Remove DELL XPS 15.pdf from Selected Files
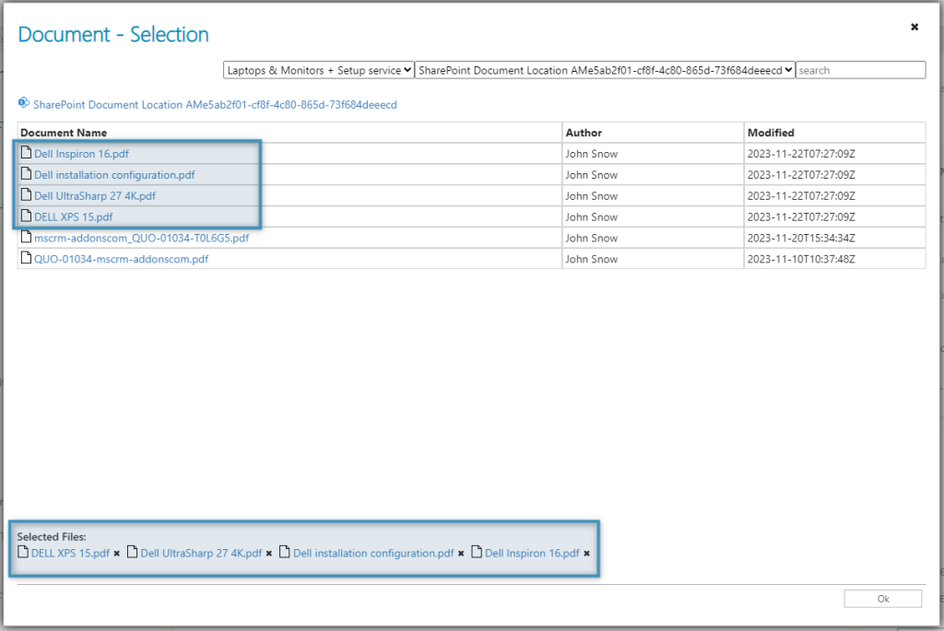Screen dimensions: 944x631 117,554
